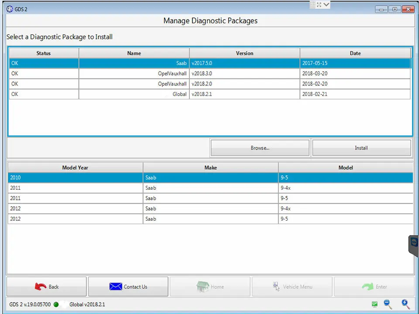The height and width of the screenshot is (314, 419).
Task: Pick the 2011 Saab 9-4x vehicle row
Action: coord(210,188)
